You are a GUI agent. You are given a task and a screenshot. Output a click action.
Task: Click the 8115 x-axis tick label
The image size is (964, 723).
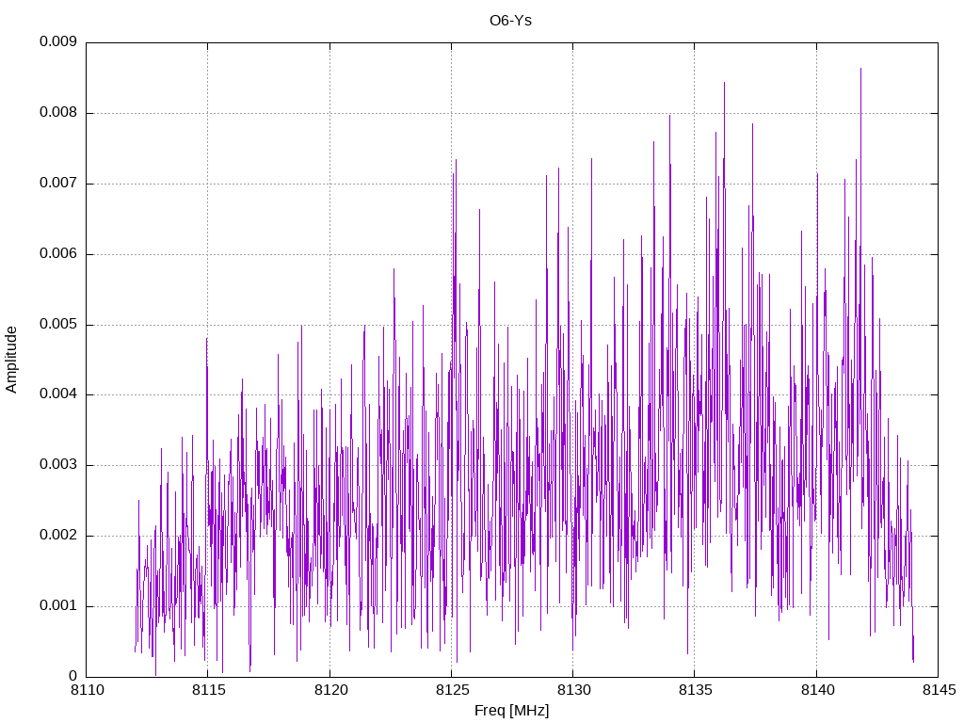208,690
